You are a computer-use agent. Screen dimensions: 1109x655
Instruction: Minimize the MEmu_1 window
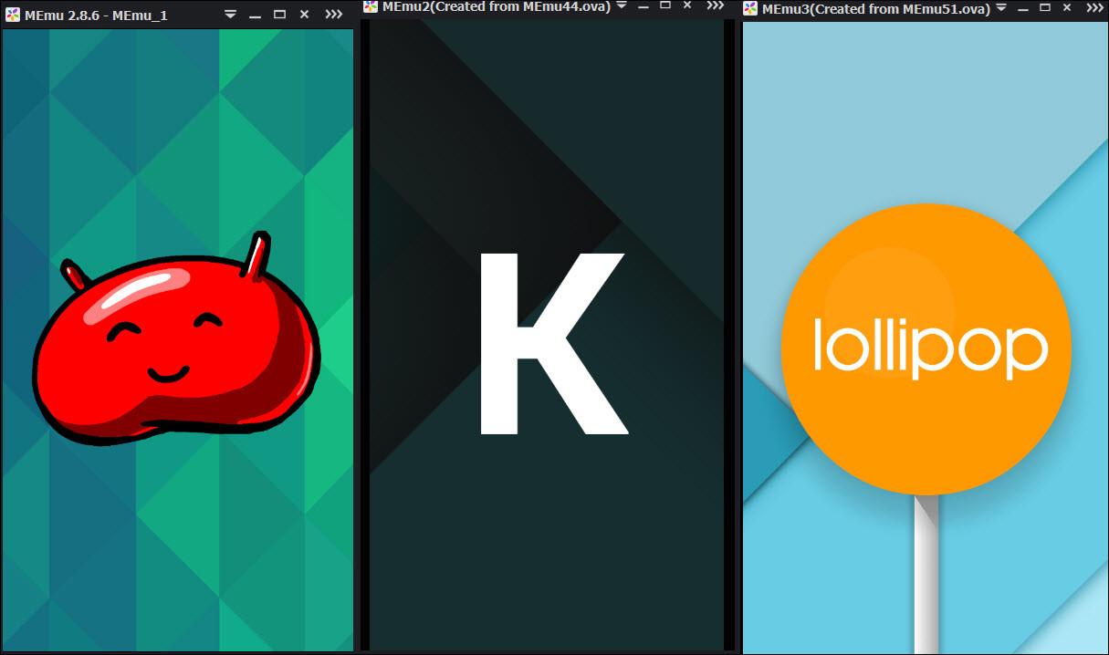coord(256,16)
